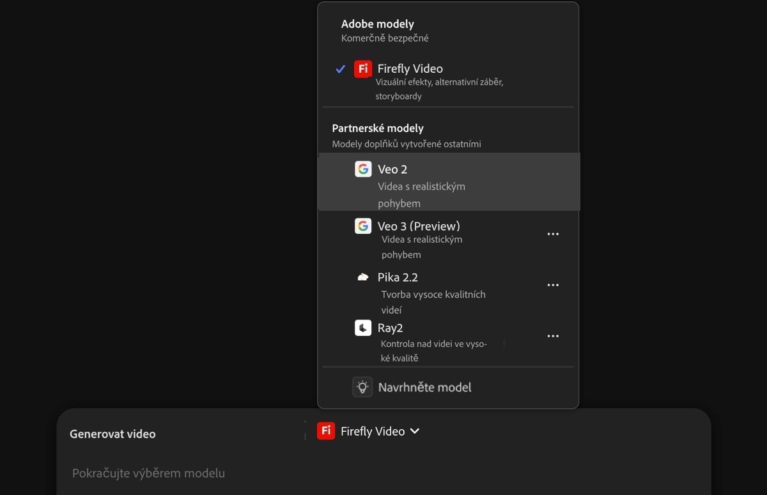767x495 pixels.
Task: Click the Firefly Video Fi icon in the list
Action: [x=362, y=68]
